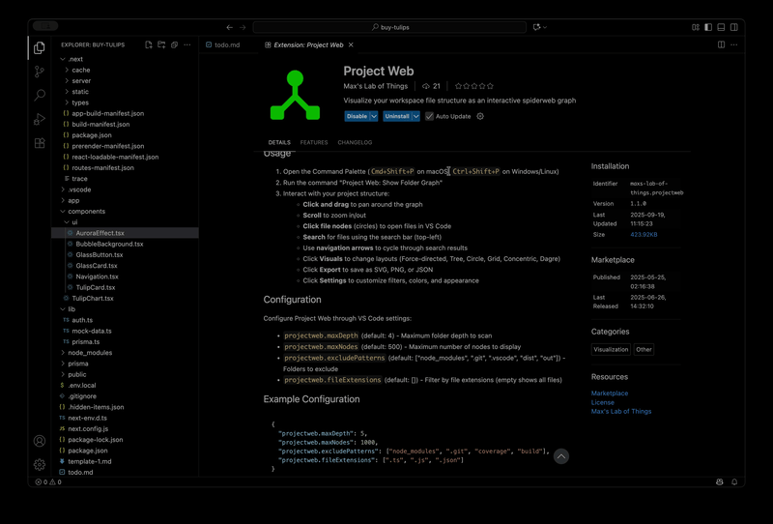
Task: Open Explorer views and more actions menu
Action: 186,44
